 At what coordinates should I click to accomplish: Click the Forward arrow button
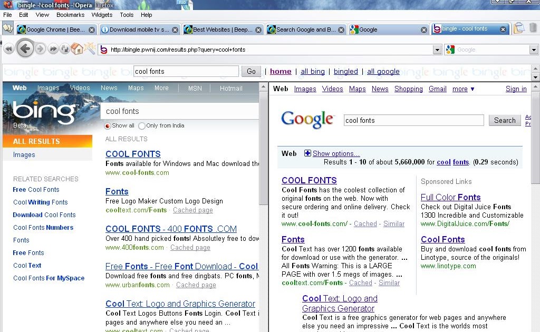click(40, 49)
